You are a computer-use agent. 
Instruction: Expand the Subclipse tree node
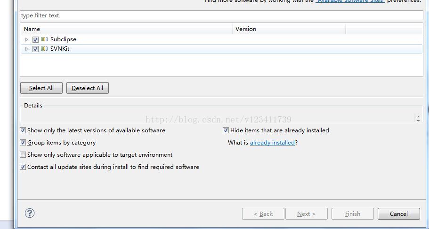click(26, 39)
